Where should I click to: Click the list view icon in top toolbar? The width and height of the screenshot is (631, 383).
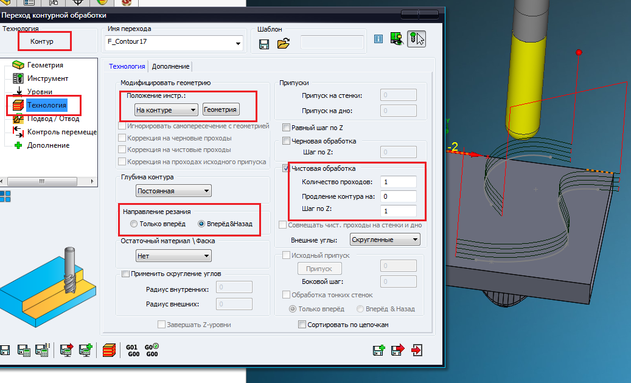(x=29, y=2)
